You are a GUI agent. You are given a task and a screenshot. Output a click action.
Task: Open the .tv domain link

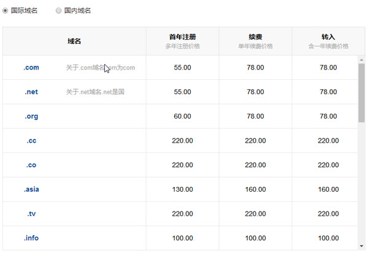(31, 214)
